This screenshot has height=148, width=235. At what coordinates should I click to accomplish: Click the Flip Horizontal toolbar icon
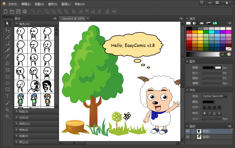point(107,11)
